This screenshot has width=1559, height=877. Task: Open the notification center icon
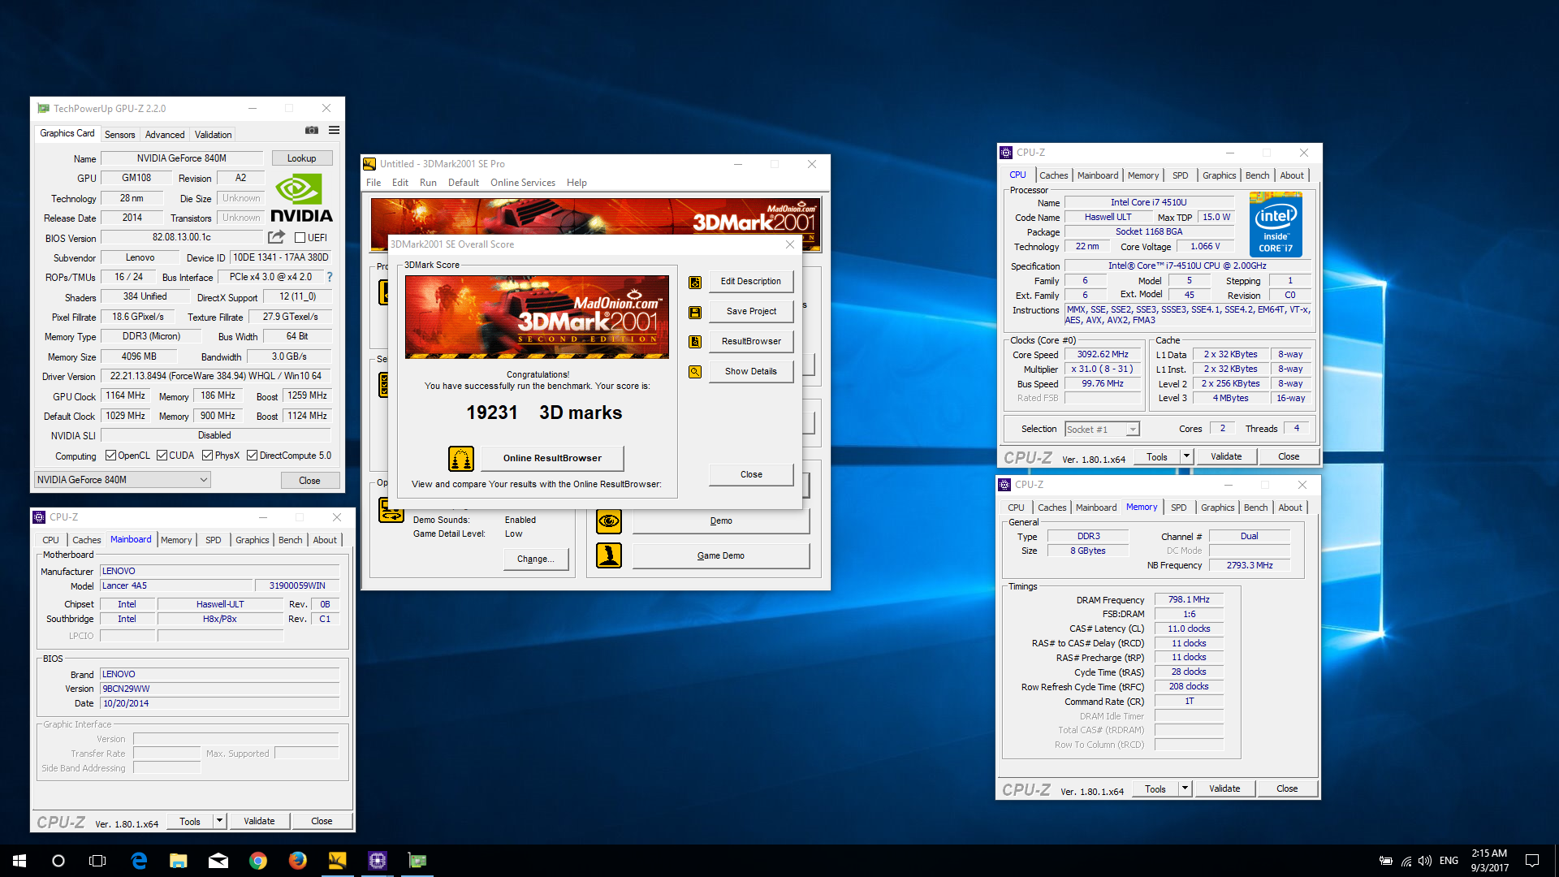click(x=1532, y=861)
